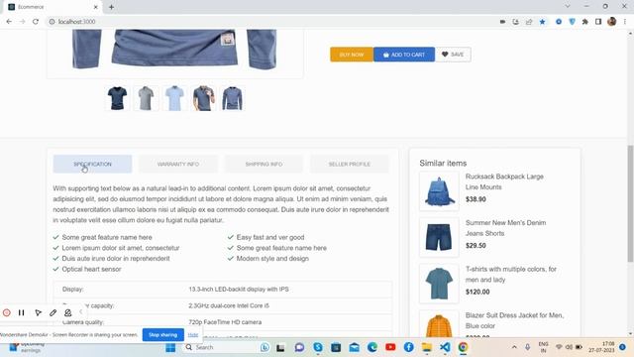Open the Chrome profile avatar

(612, 22)
